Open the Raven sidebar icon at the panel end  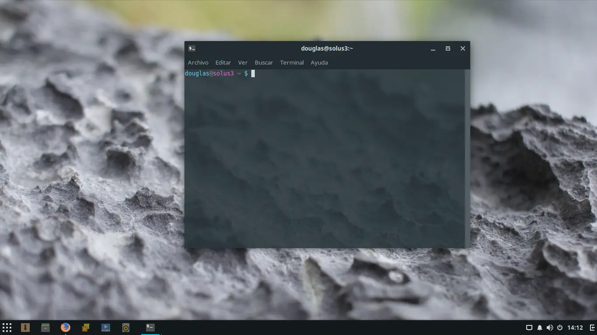[x=592, y=328]
